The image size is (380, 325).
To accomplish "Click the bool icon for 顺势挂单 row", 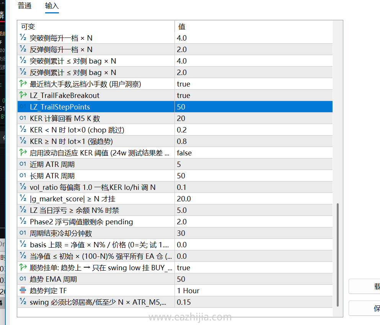I will click(23, 268).
